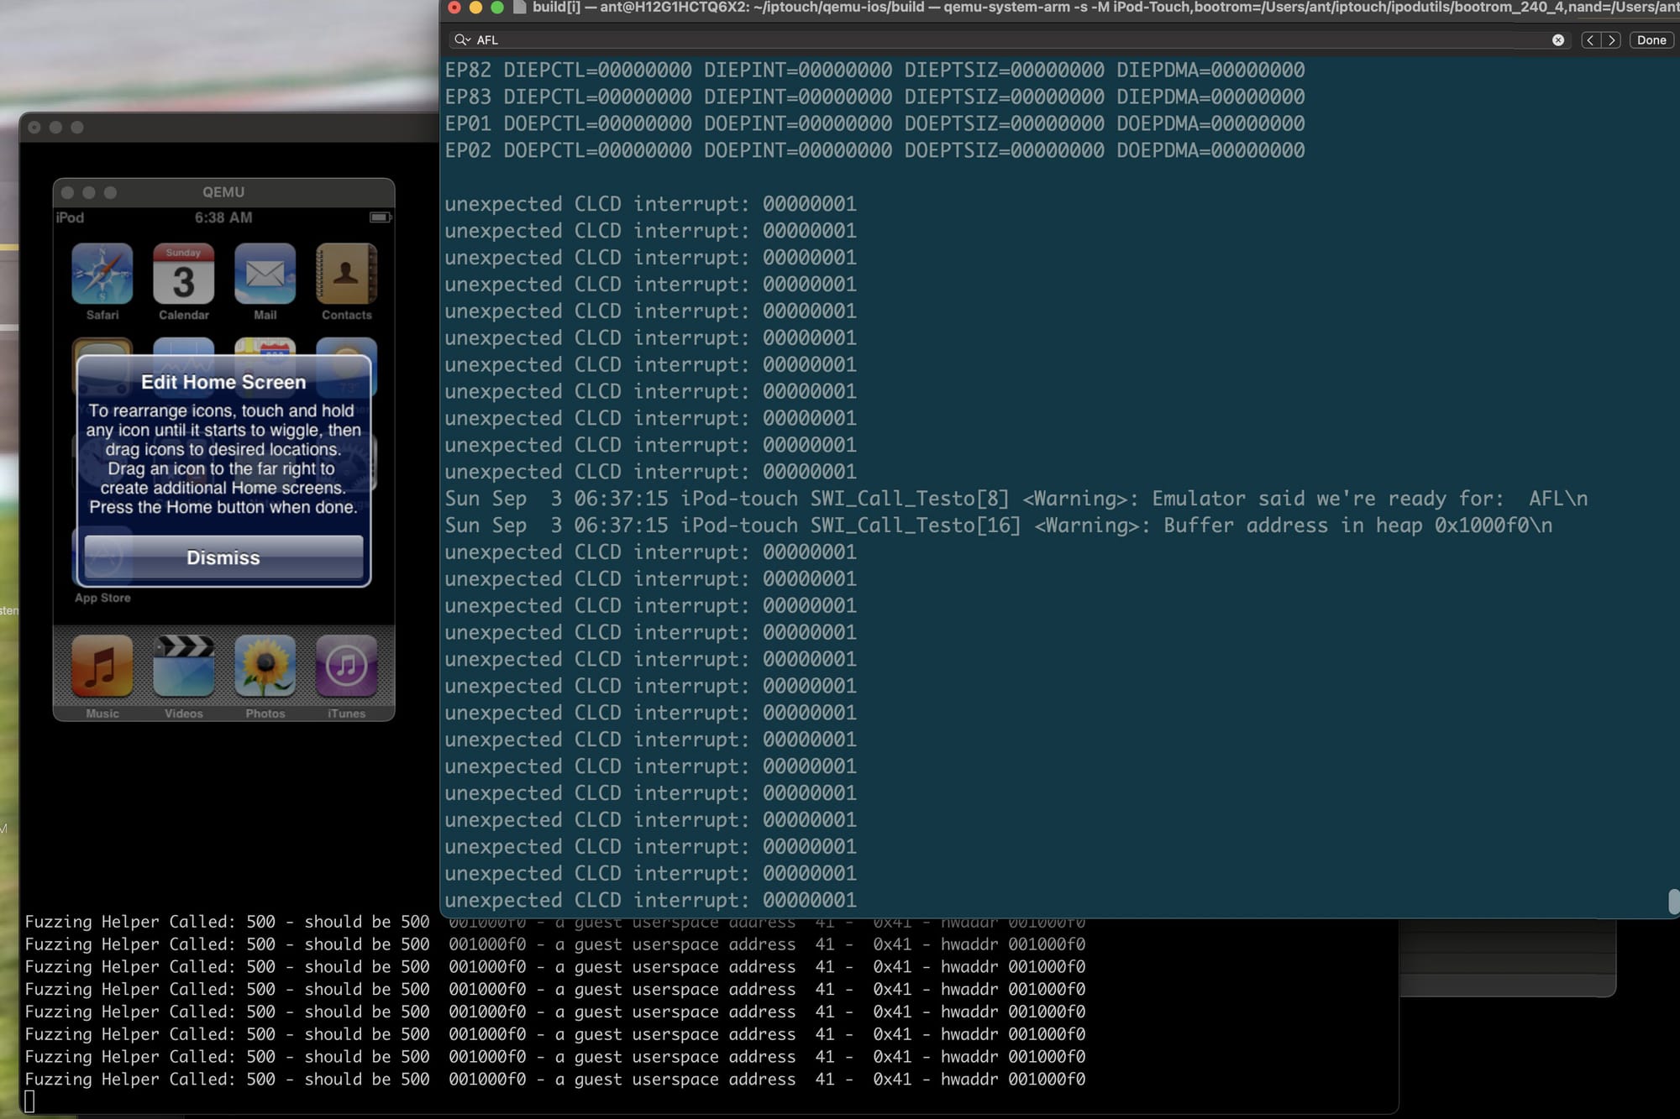
Task: Click Done in the terminal find bar
Action: pyautogui.click(x=1651, y=40)
